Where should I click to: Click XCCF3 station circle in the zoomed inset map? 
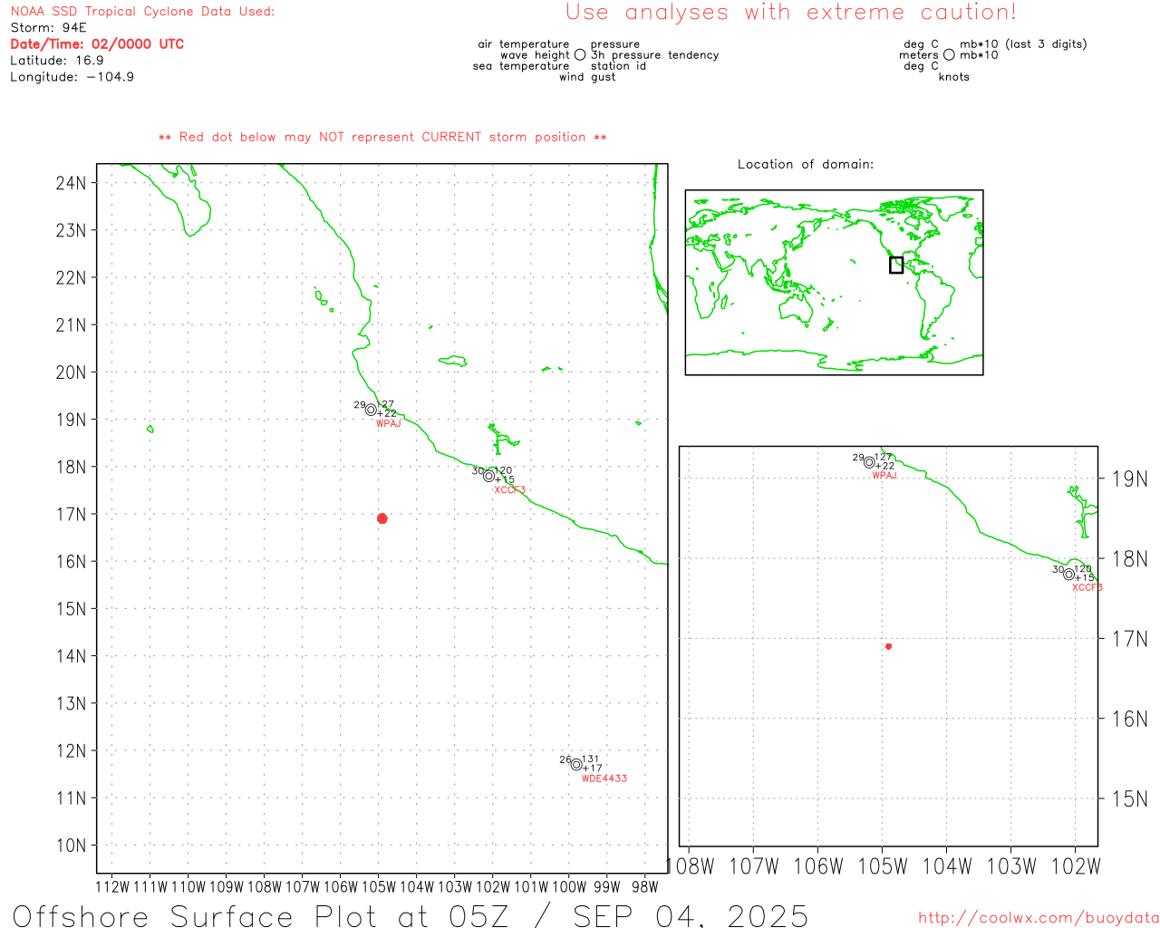click(x=1069, y=574)
